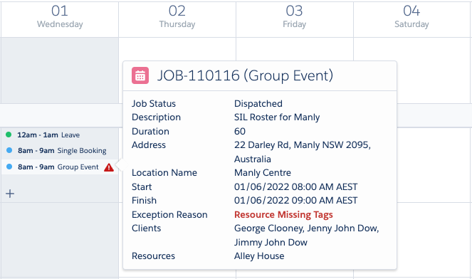Open the 12am - 1am Leave entry

(x=48, y=135)
